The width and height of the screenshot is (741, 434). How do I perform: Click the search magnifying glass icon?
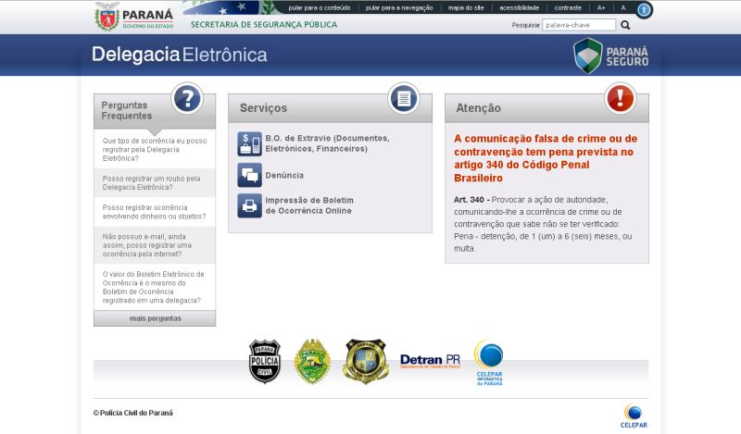(x=625, y=25)
